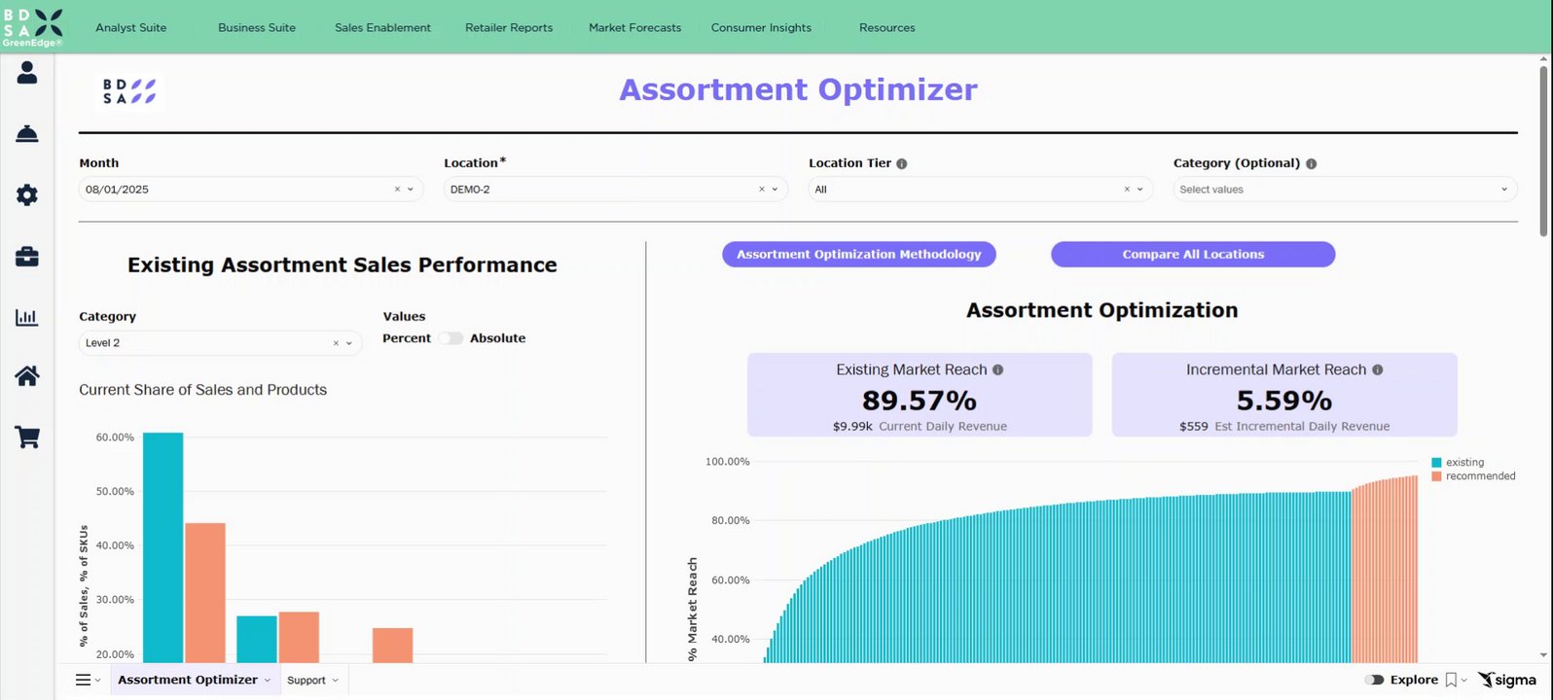
Task: Go to the home sidebar icon
Action: (27, 376)
